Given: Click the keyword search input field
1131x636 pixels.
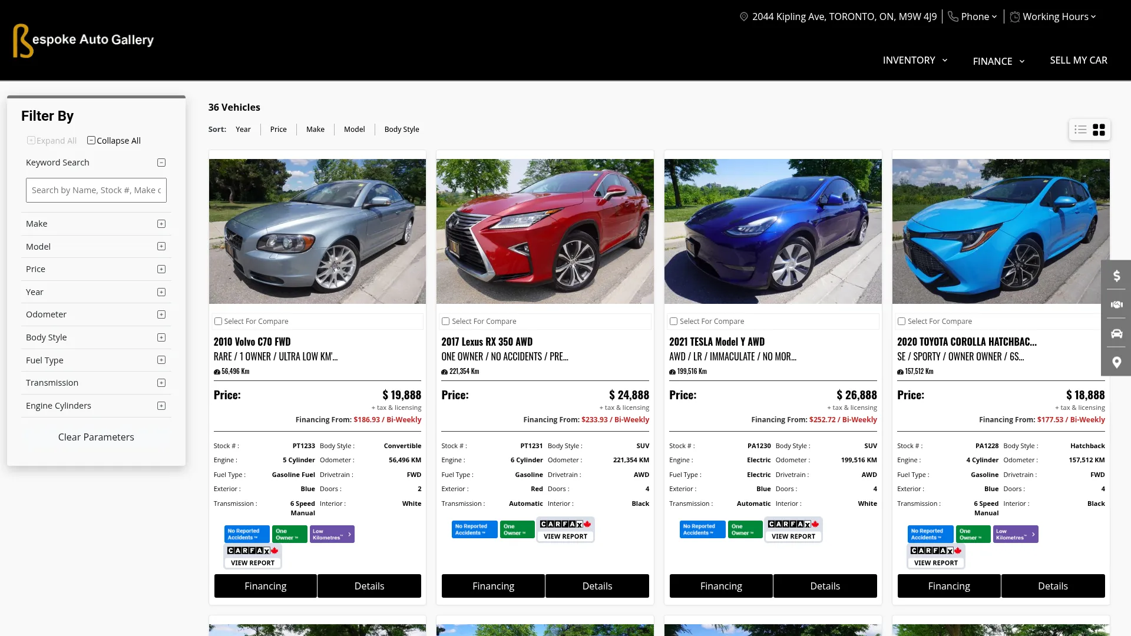Looking at the screenshot, I should (x=96, y=190).
